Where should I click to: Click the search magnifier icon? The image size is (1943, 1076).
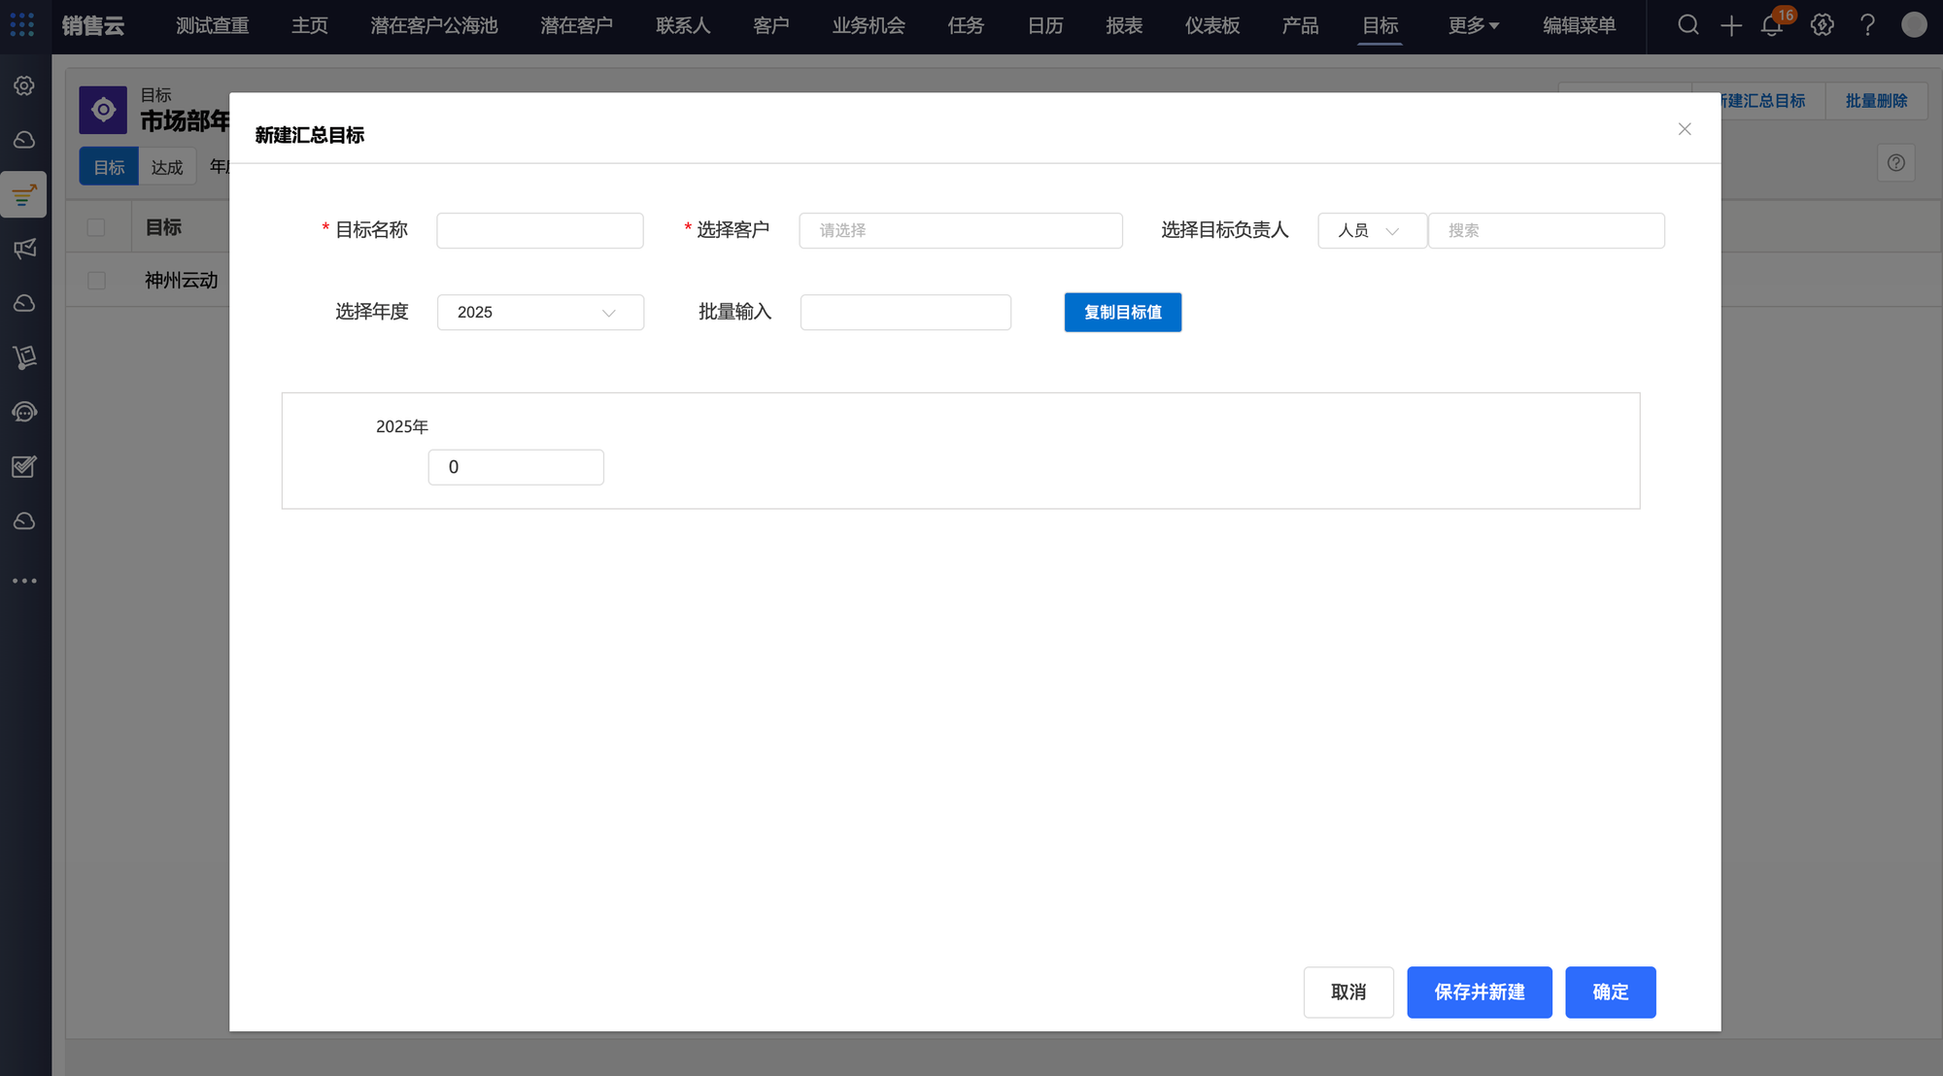pos(1688,25)
